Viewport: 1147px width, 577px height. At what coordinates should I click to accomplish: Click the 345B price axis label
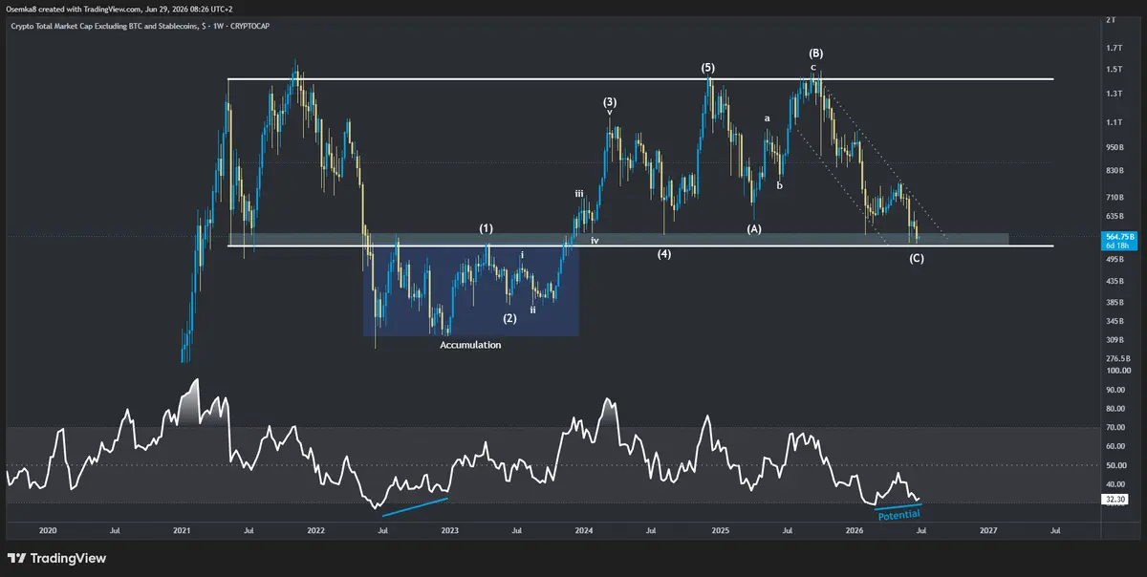point(1114,322)
